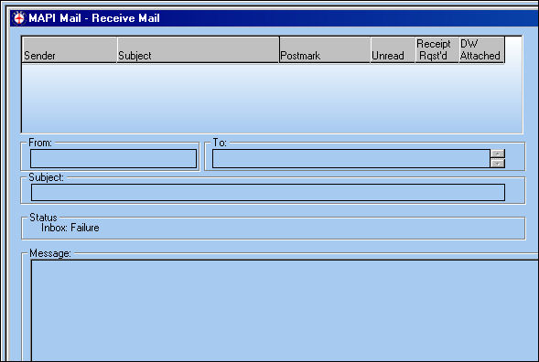Screen dimensions: 539x362
Task: Click the empty mail list area
Action: click(272, 98)
